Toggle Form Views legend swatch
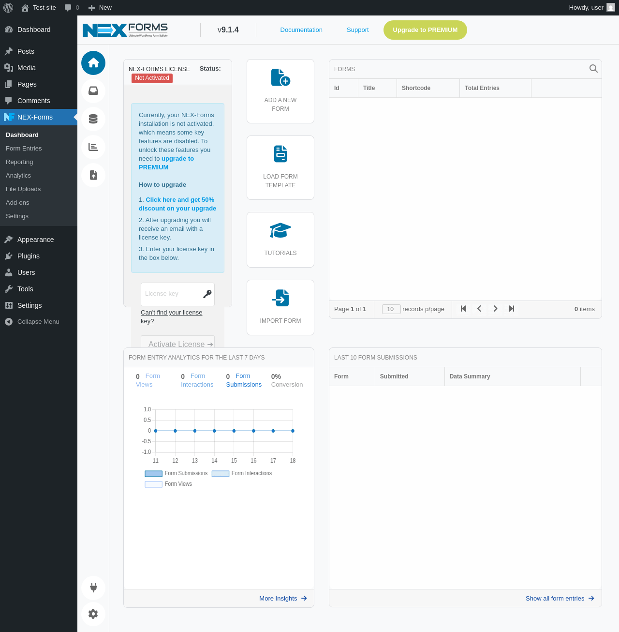619x632 pixels. coord(153,484)
